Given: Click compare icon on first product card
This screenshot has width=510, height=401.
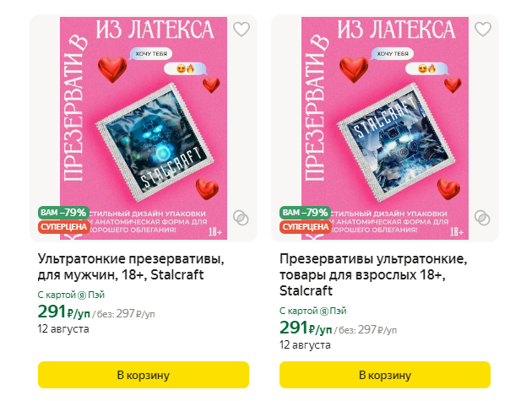Looking at the screenshot, I should point(241,218).
